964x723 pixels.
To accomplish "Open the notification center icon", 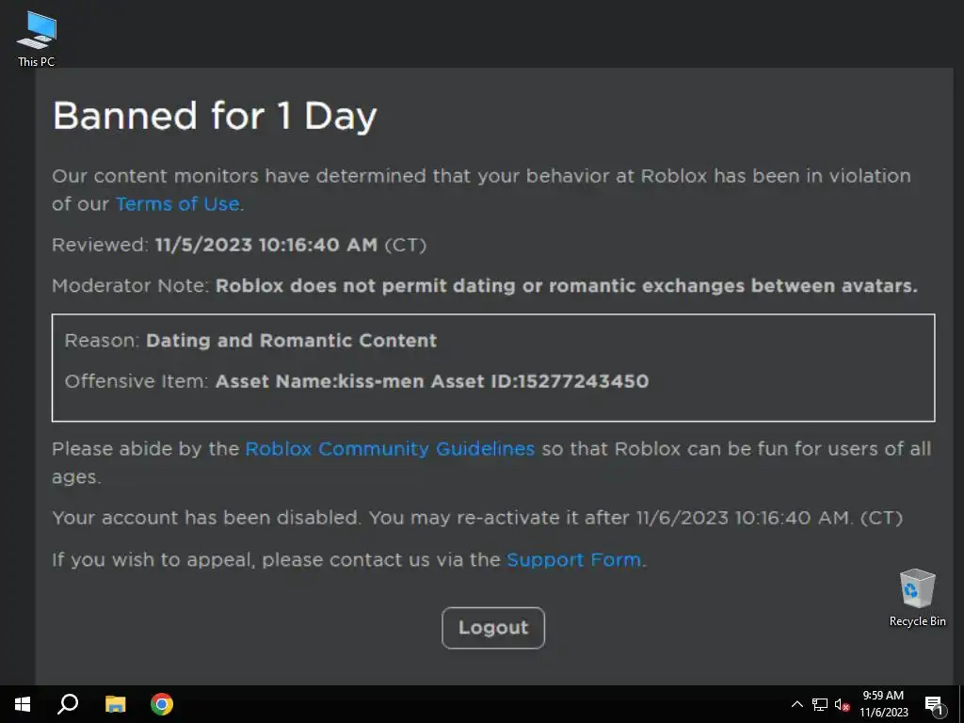I will pos(934,705).
